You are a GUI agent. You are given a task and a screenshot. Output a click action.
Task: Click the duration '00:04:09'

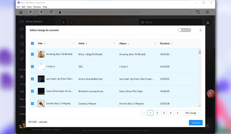(165, 91)
